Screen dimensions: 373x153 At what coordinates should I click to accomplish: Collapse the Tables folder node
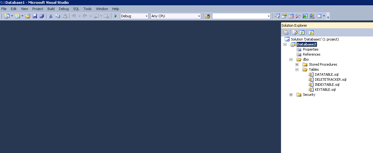[x=297, y=69]
